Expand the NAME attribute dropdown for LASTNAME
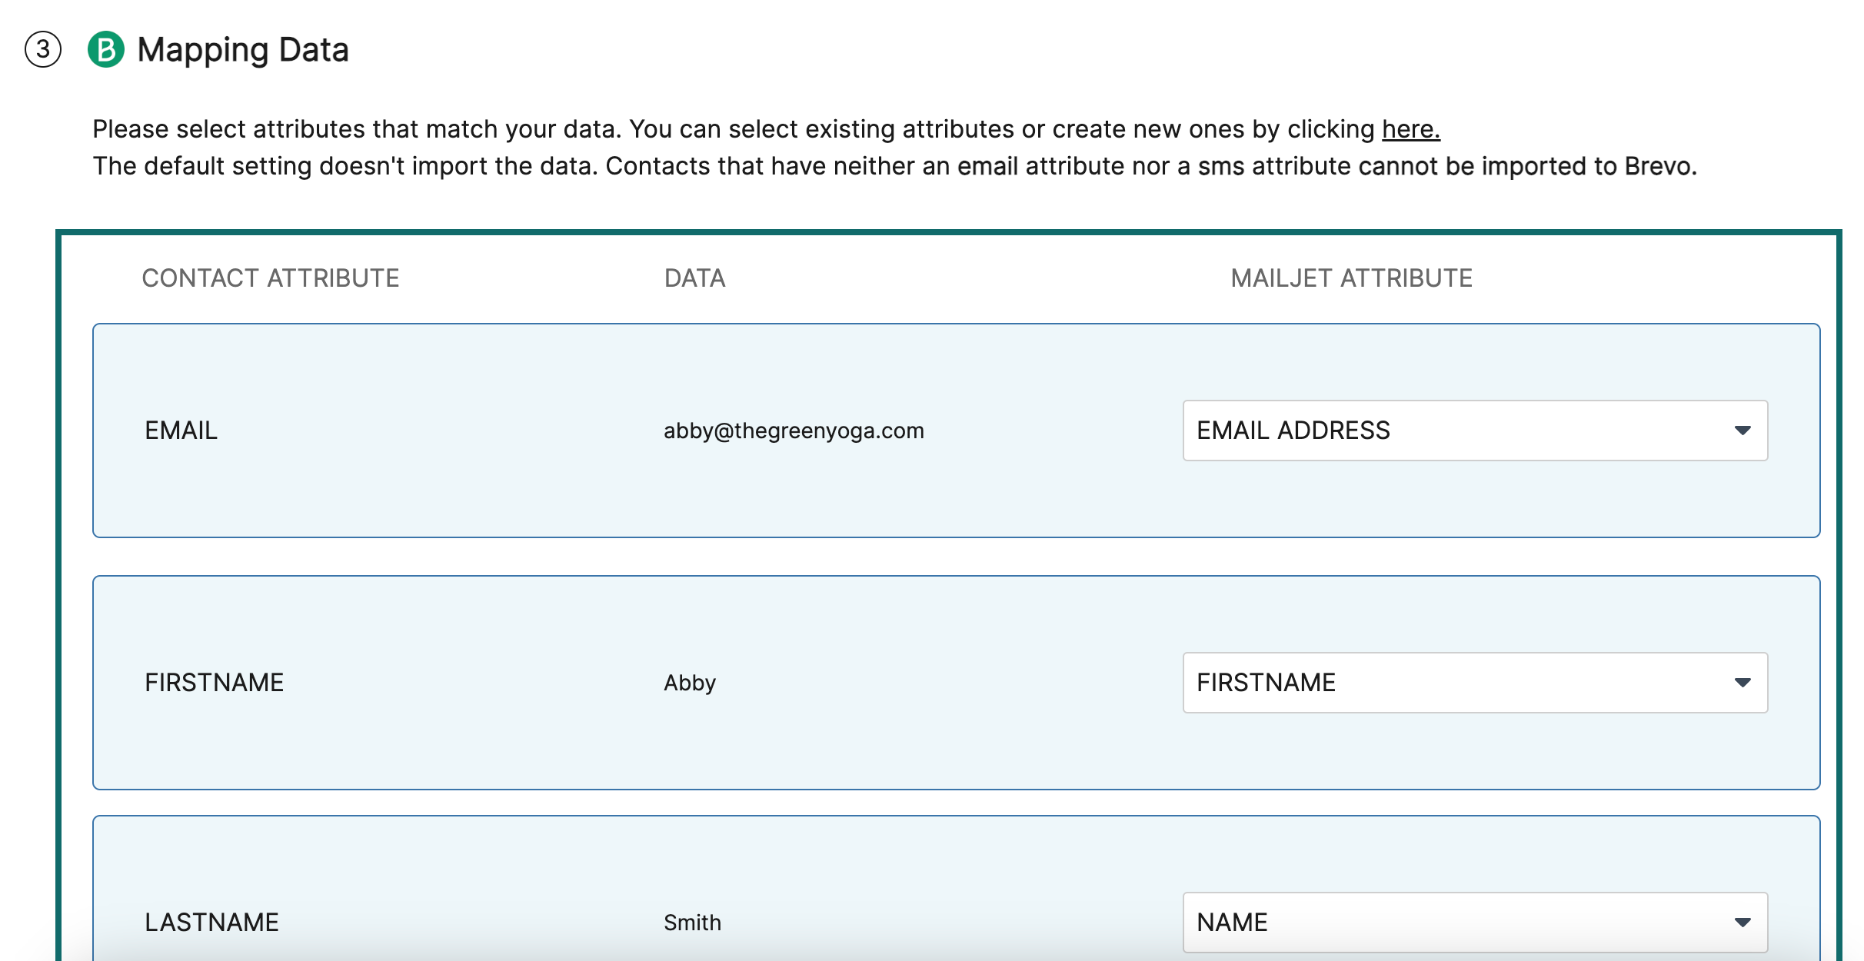 1475,923
